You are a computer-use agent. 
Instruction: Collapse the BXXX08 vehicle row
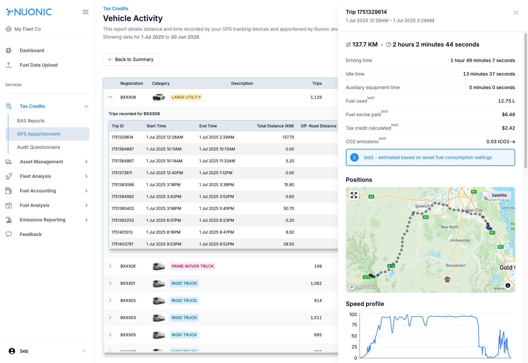(110, 97)
